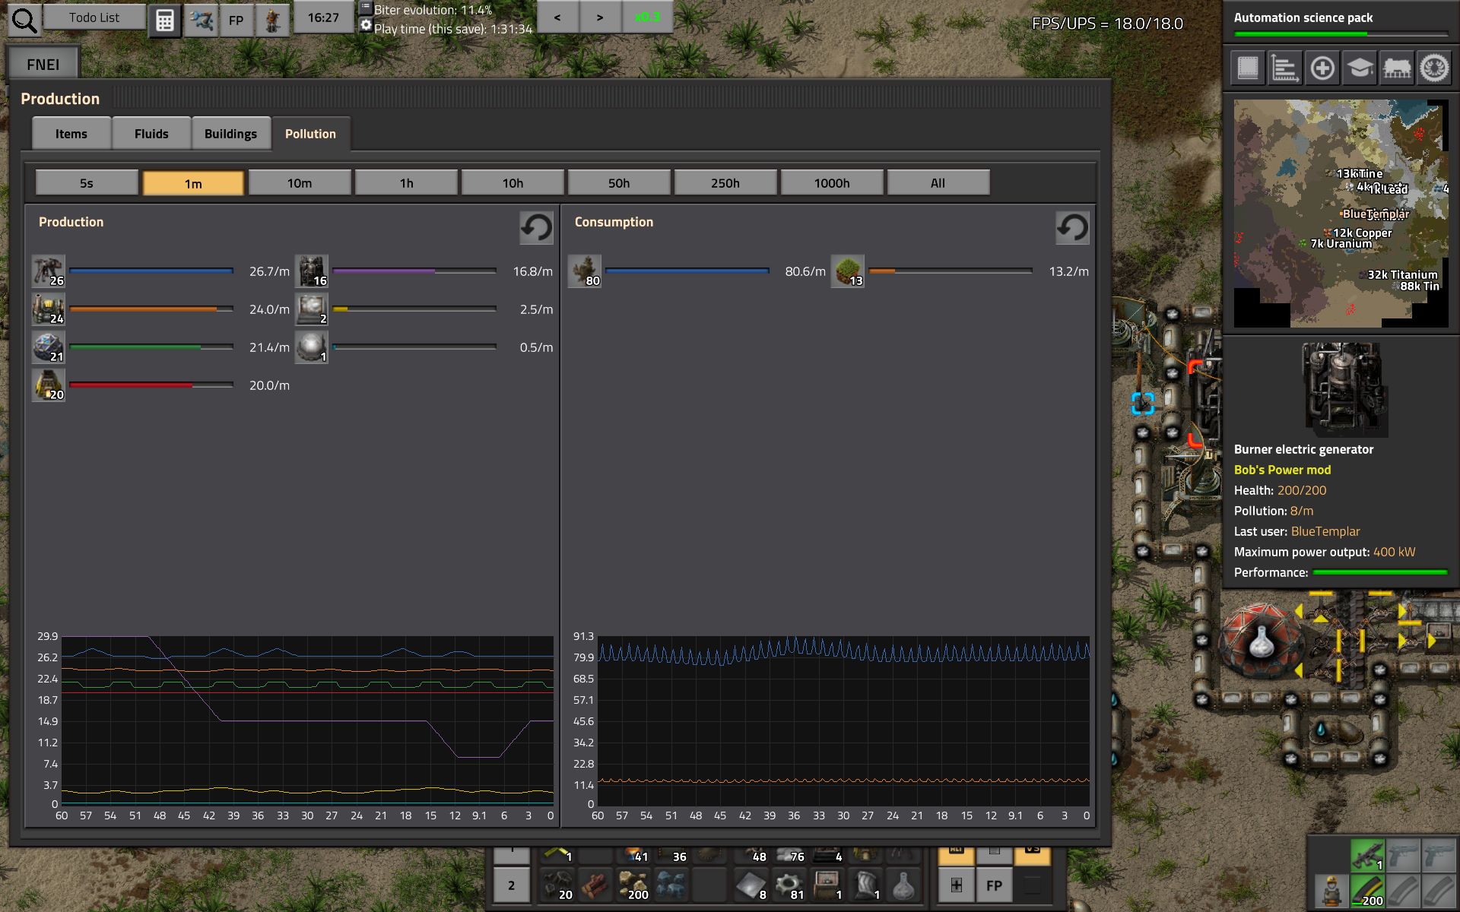This screenshot has height=912, width=1460.
Task: Select the 5s time range
Action: coord(87,183)
